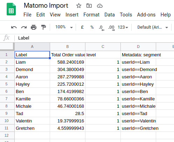Select the Kamille name cell
Screen dimensions: 174x142
coord(32,99)
